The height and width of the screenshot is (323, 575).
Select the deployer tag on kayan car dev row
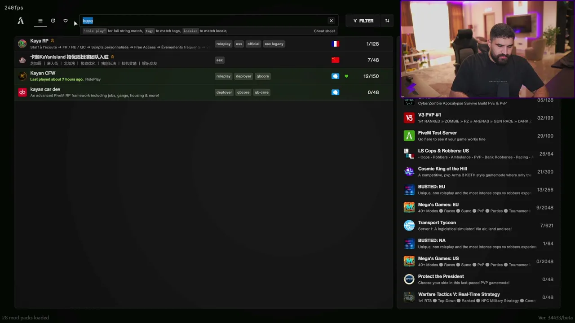[224, 92]
